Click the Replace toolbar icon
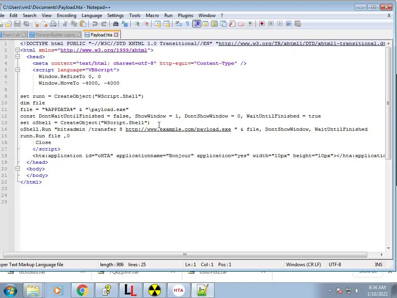 [124, 24]
